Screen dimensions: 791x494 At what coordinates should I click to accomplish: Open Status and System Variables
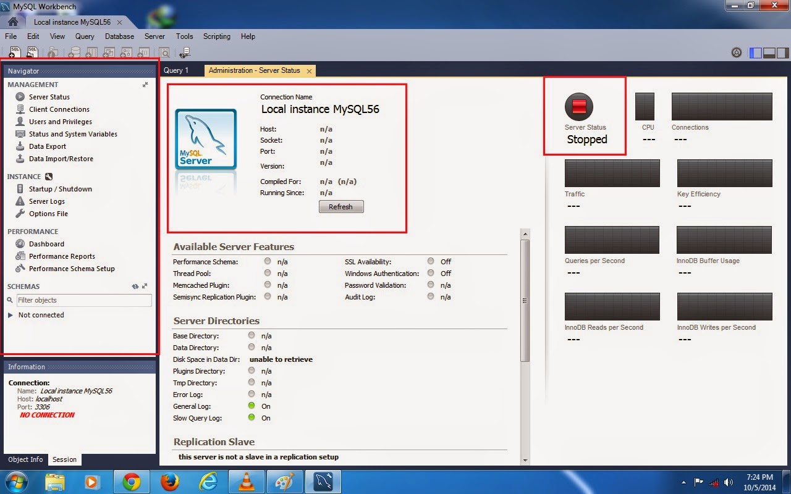[73, 134]
